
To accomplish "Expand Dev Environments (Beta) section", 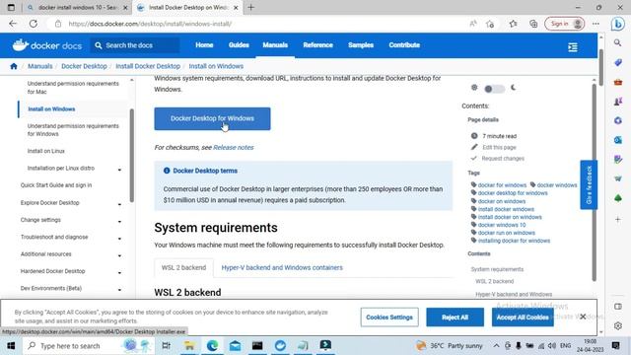I will point(119,290).
